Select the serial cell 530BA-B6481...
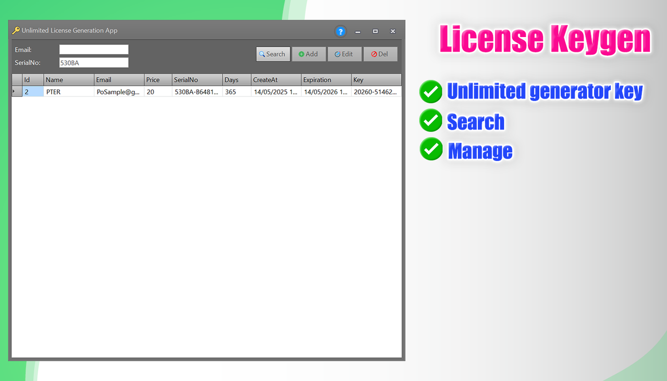667x381 pixels. tap(197, 91)
